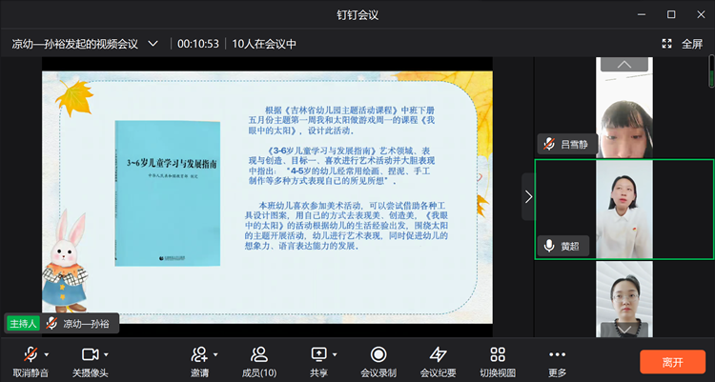Screen dimensions: 715x382
Task: Click microphone icon beside 黄超
Action: click(549, 246)
